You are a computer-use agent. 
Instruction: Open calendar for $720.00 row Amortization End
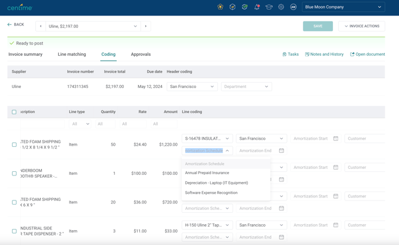click(282, 208)
